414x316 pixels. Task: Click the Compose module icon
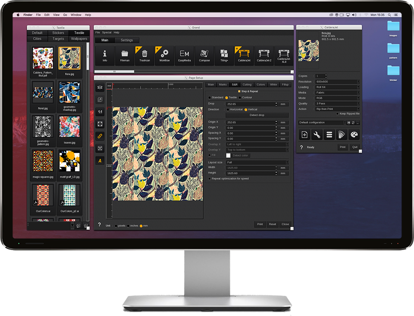(204, 55)
